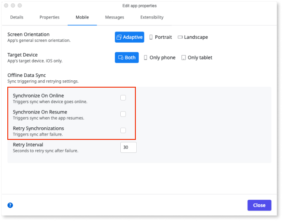Click the Retry Synchronizations label

(x=38, y=128)
